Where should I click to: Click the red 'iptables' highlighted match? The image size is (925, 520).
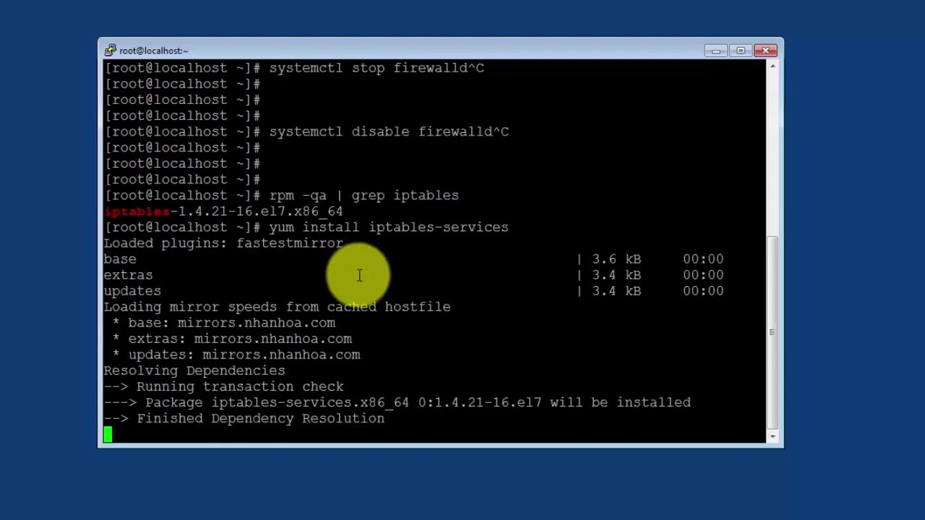pyautogui.click(x=137, y=211)
